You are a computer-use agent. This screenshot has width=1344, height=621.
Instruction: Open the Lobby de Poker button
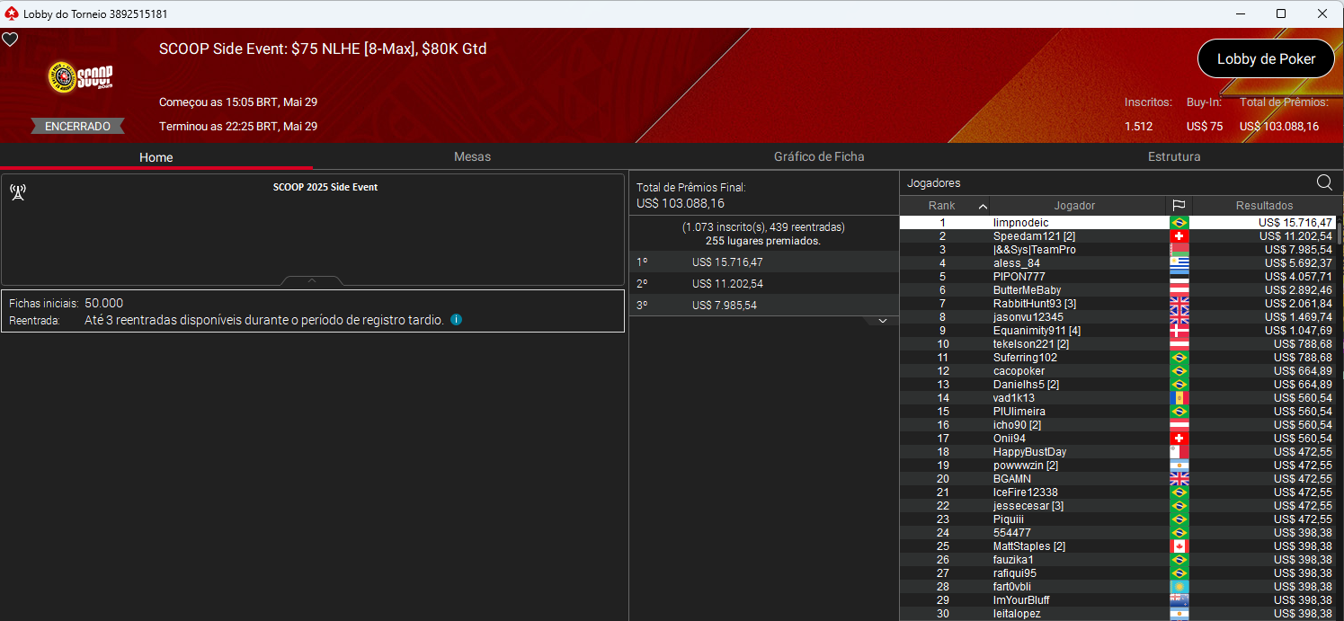(x=1266, y=58)
